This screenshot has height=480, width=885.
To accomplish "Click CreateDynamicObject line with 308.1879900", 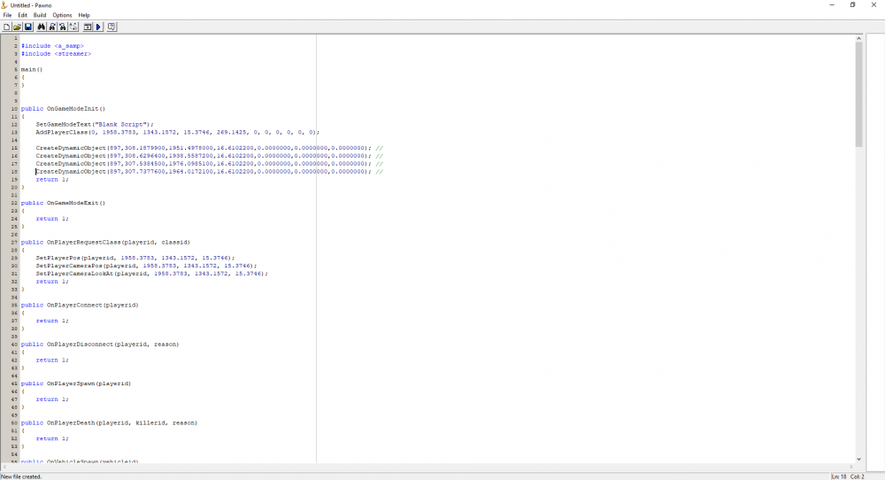I will [x=210, y=148].
